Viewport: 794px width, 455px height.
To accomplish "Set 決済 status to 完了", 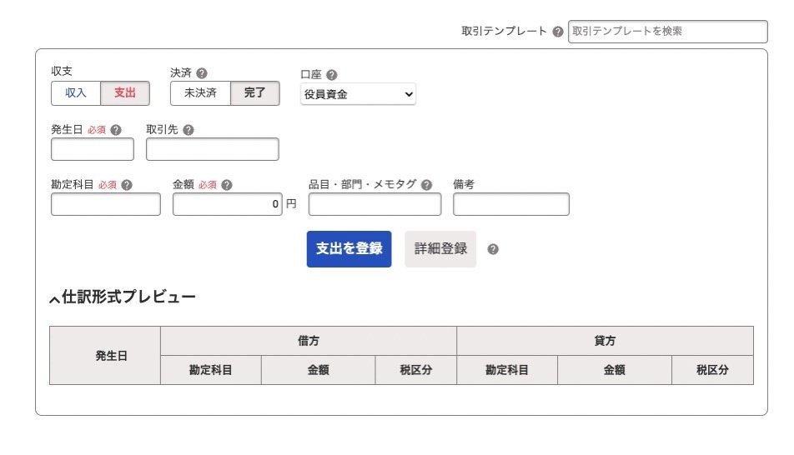I will point(254,93).
